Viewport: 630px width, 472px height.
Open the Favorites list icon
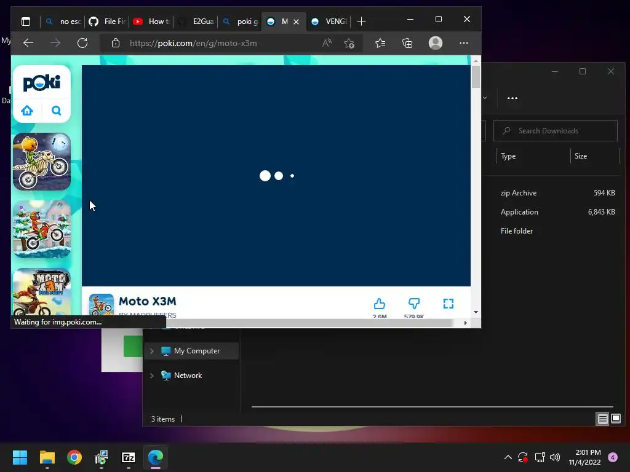380,43
